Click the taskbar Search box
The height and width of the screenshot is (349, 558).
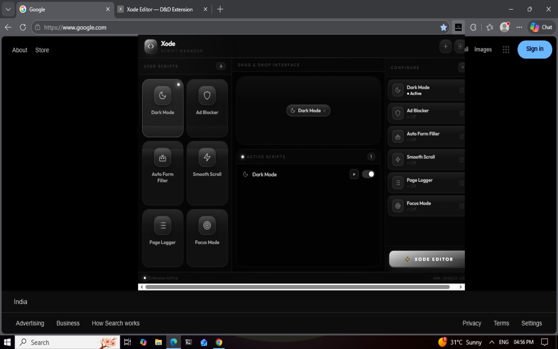pos(68,342)
